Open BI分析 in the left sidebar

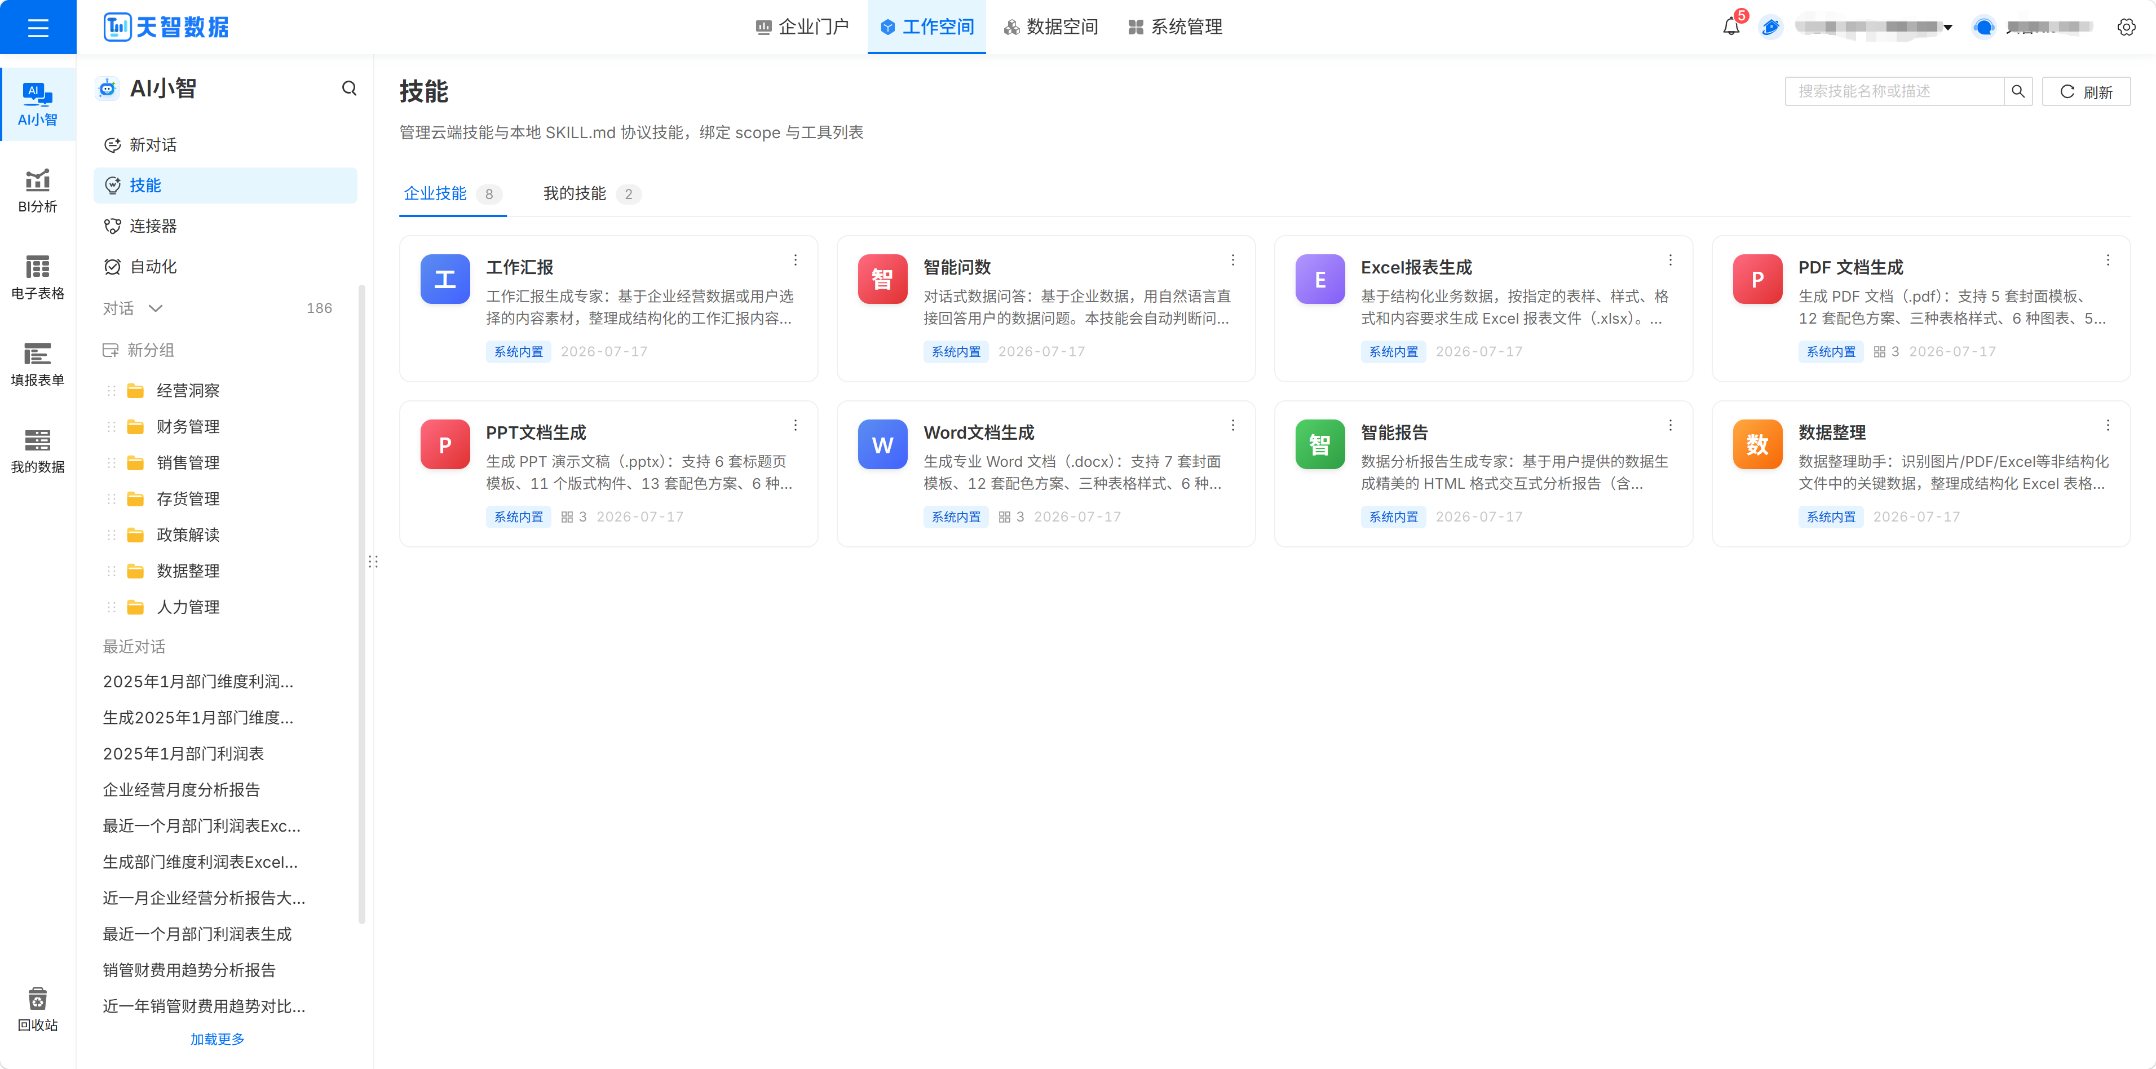[x=38, y=191]
